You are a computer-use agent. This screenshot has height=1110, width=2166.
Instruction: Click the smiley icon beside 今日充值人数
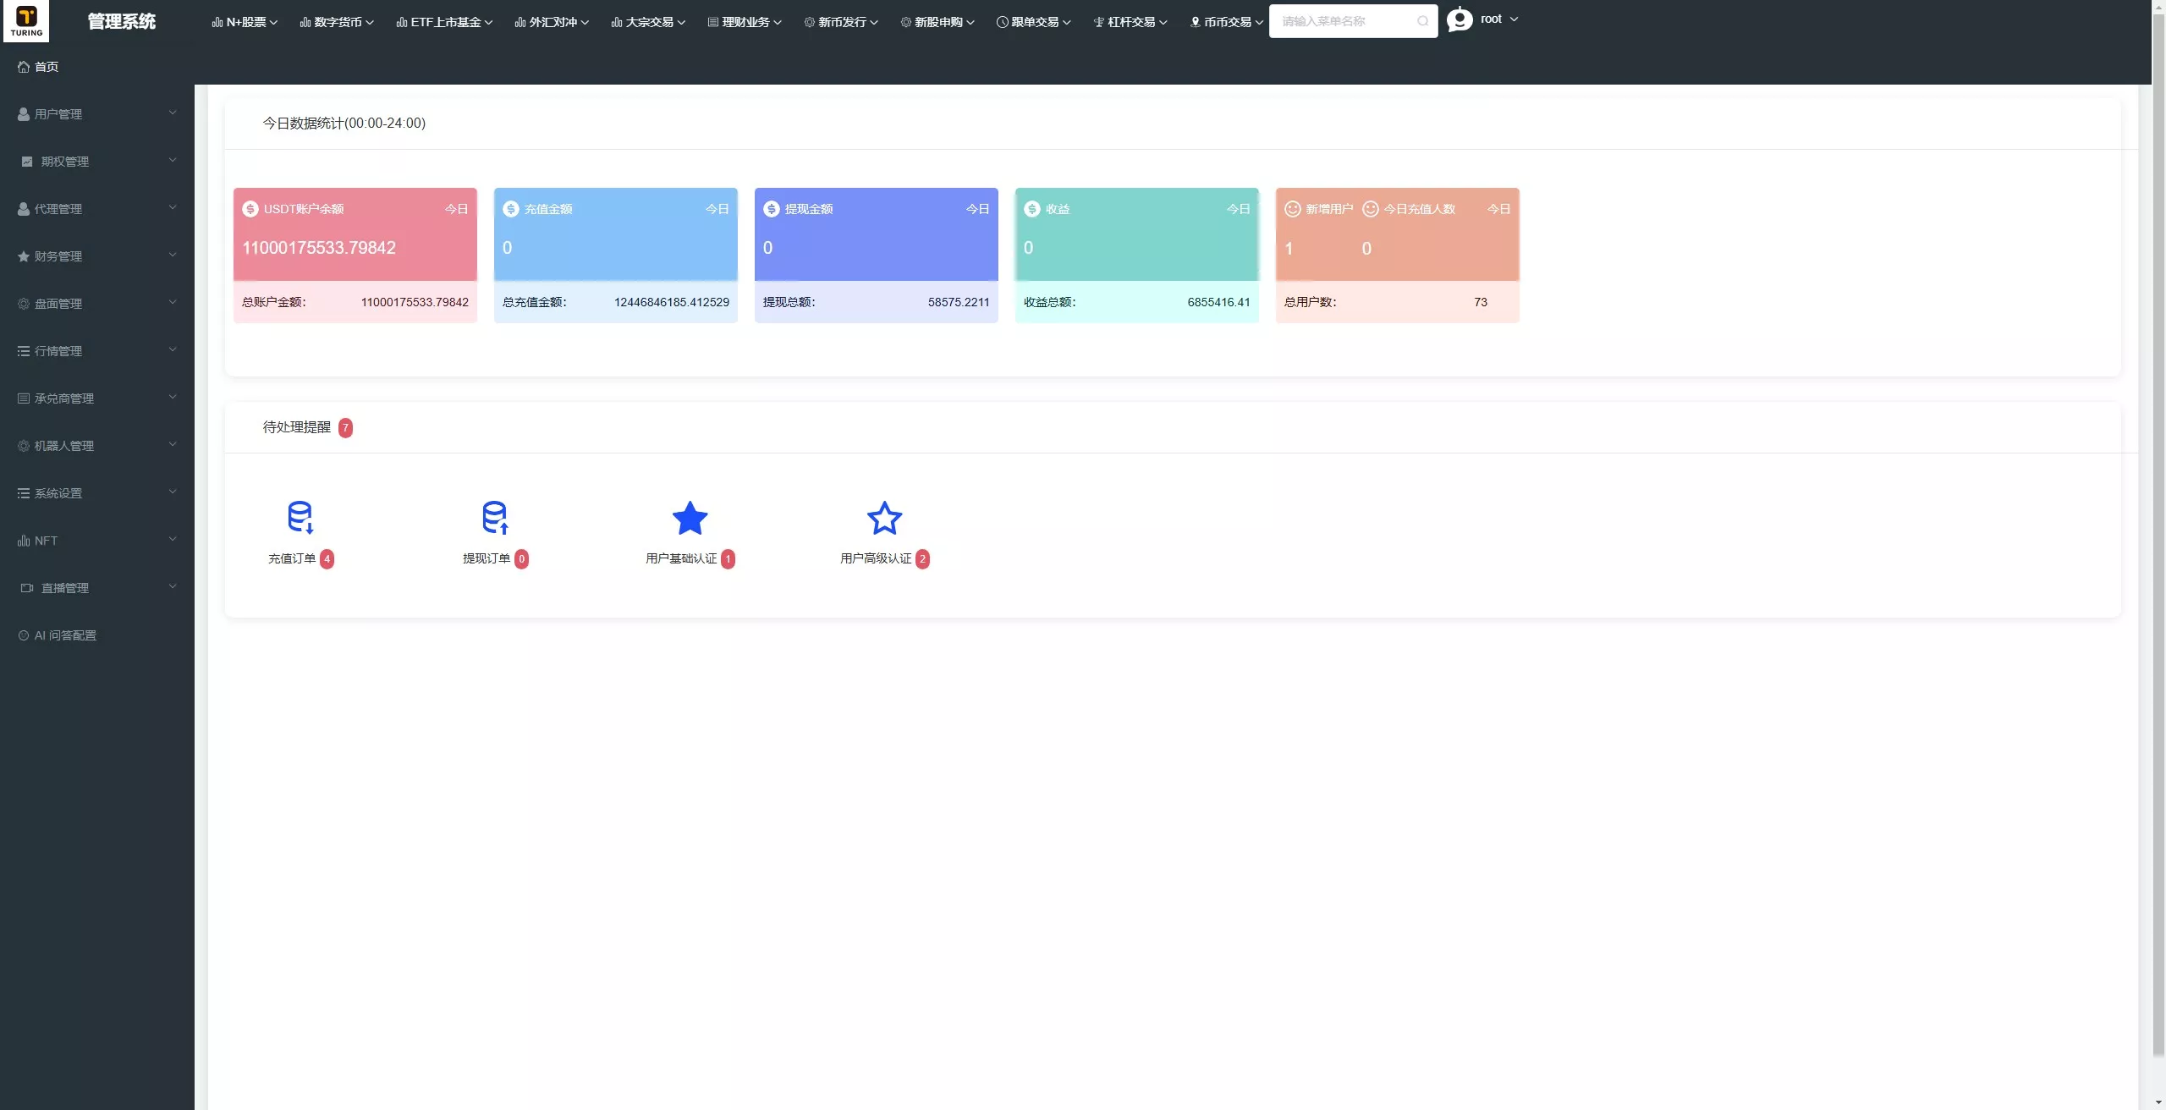(1371, 209)
